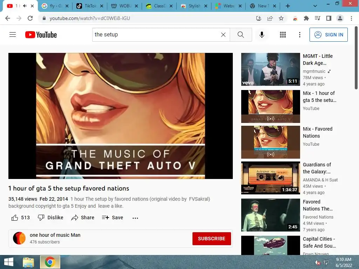Click the video player to pause
Image resolution: width=359 pixels, height=269 pixels.
pyautogui.click(x=121, y=116)
